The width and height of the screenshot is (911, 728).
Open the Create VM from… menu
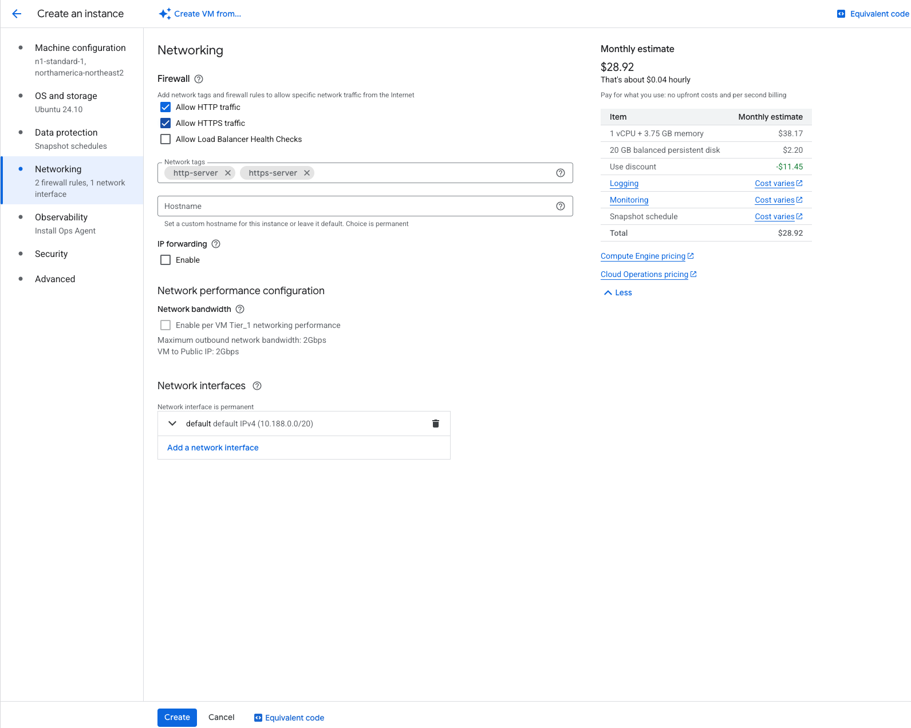click(200, 14)
